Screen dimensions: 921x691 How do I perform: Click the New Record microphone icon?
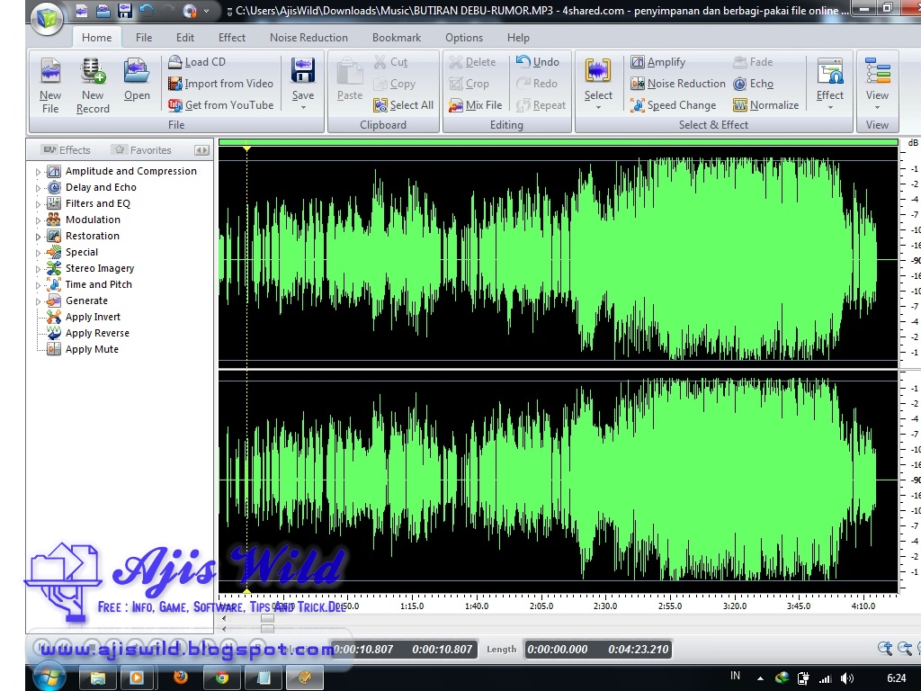coord(93,71)
